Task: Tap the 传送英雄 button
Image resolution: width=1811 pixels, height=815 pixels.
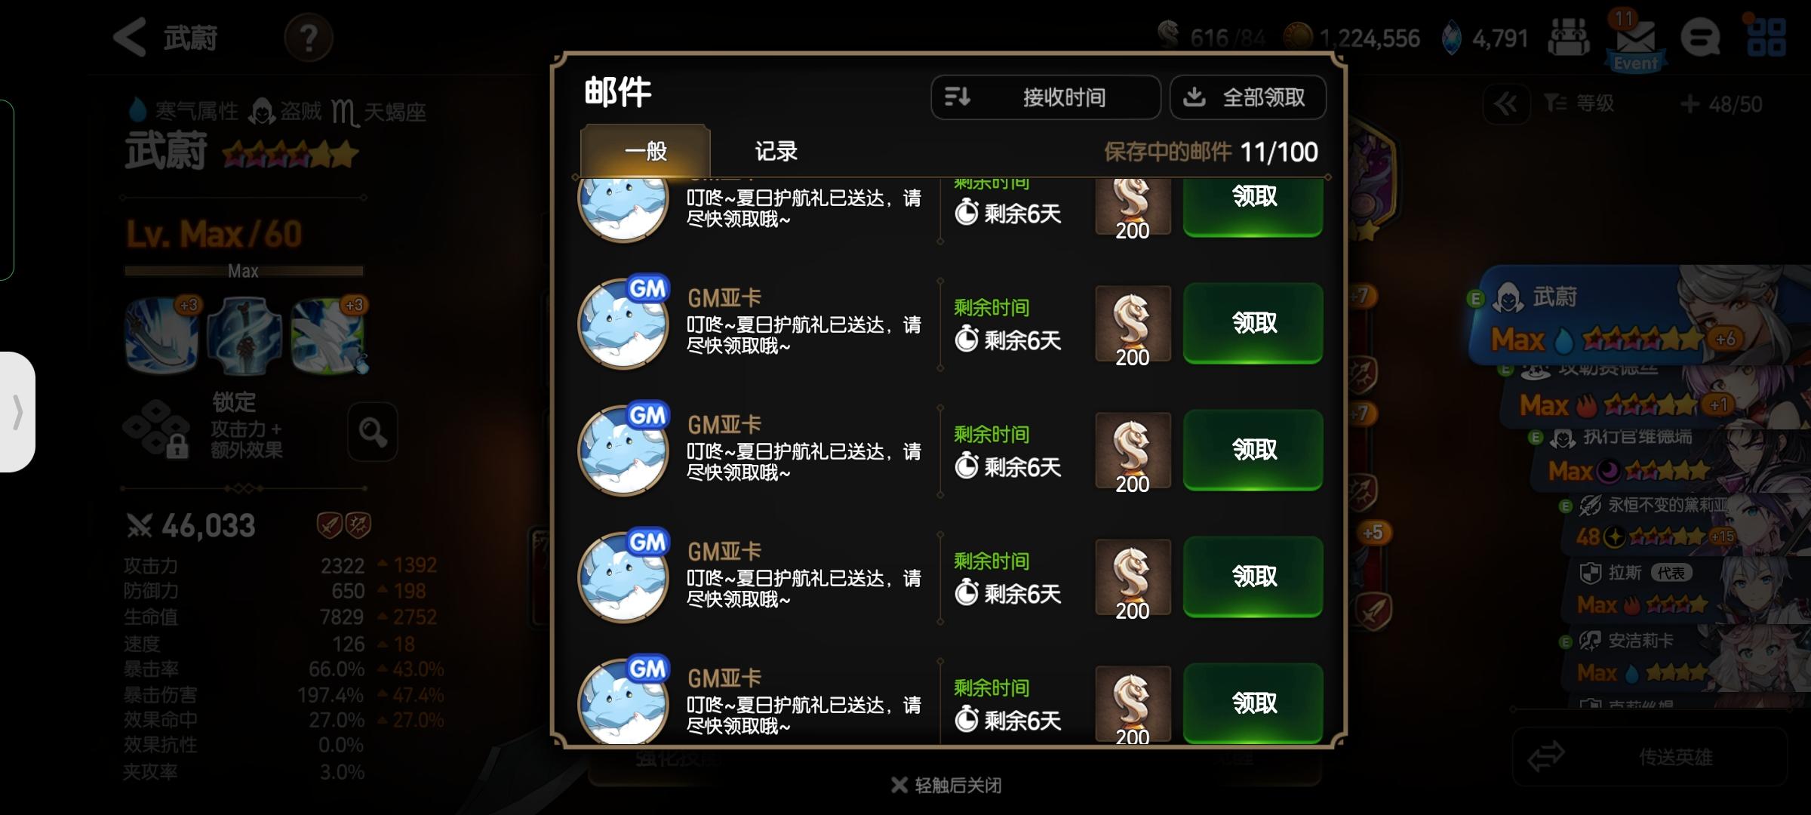Action: 1650,756
